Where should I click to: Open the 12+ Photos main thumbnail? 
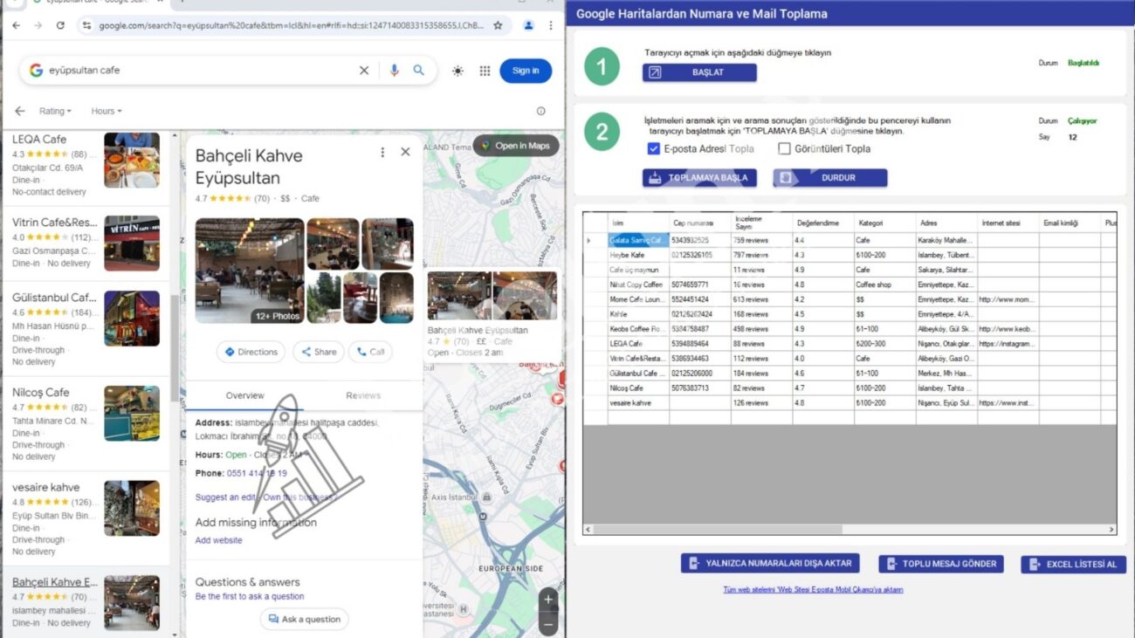point(250,271)
